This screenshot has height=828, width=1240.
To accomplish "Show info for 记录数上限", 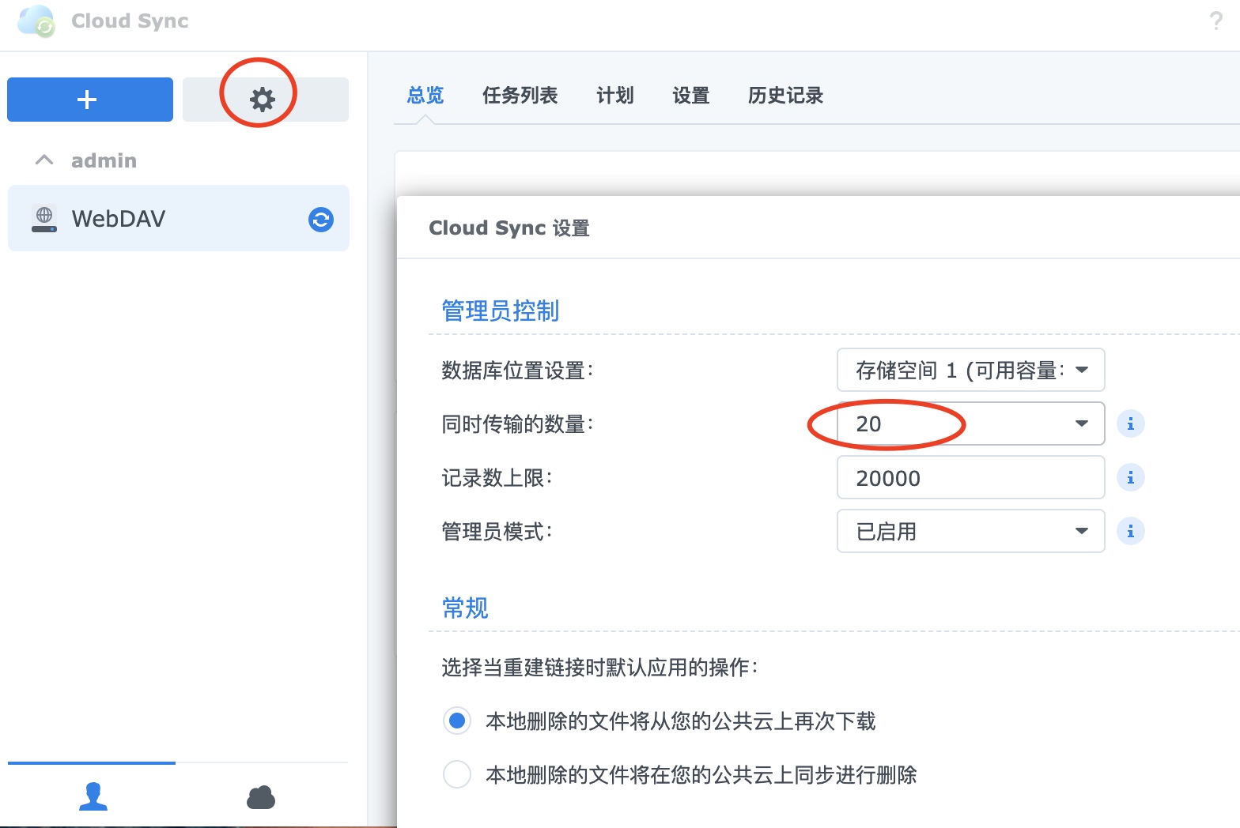I will coord(1130,478).
